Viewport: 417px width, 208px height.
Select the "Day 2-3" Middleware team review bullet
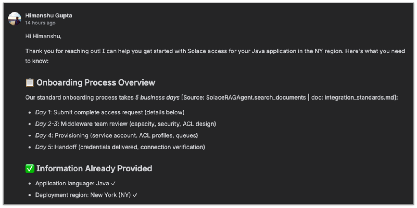tap(125, 124)
